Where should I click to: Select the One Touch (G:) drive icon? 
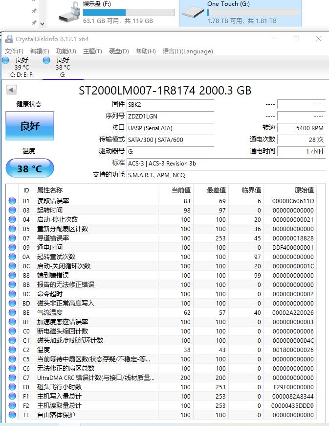coord(193,12)
